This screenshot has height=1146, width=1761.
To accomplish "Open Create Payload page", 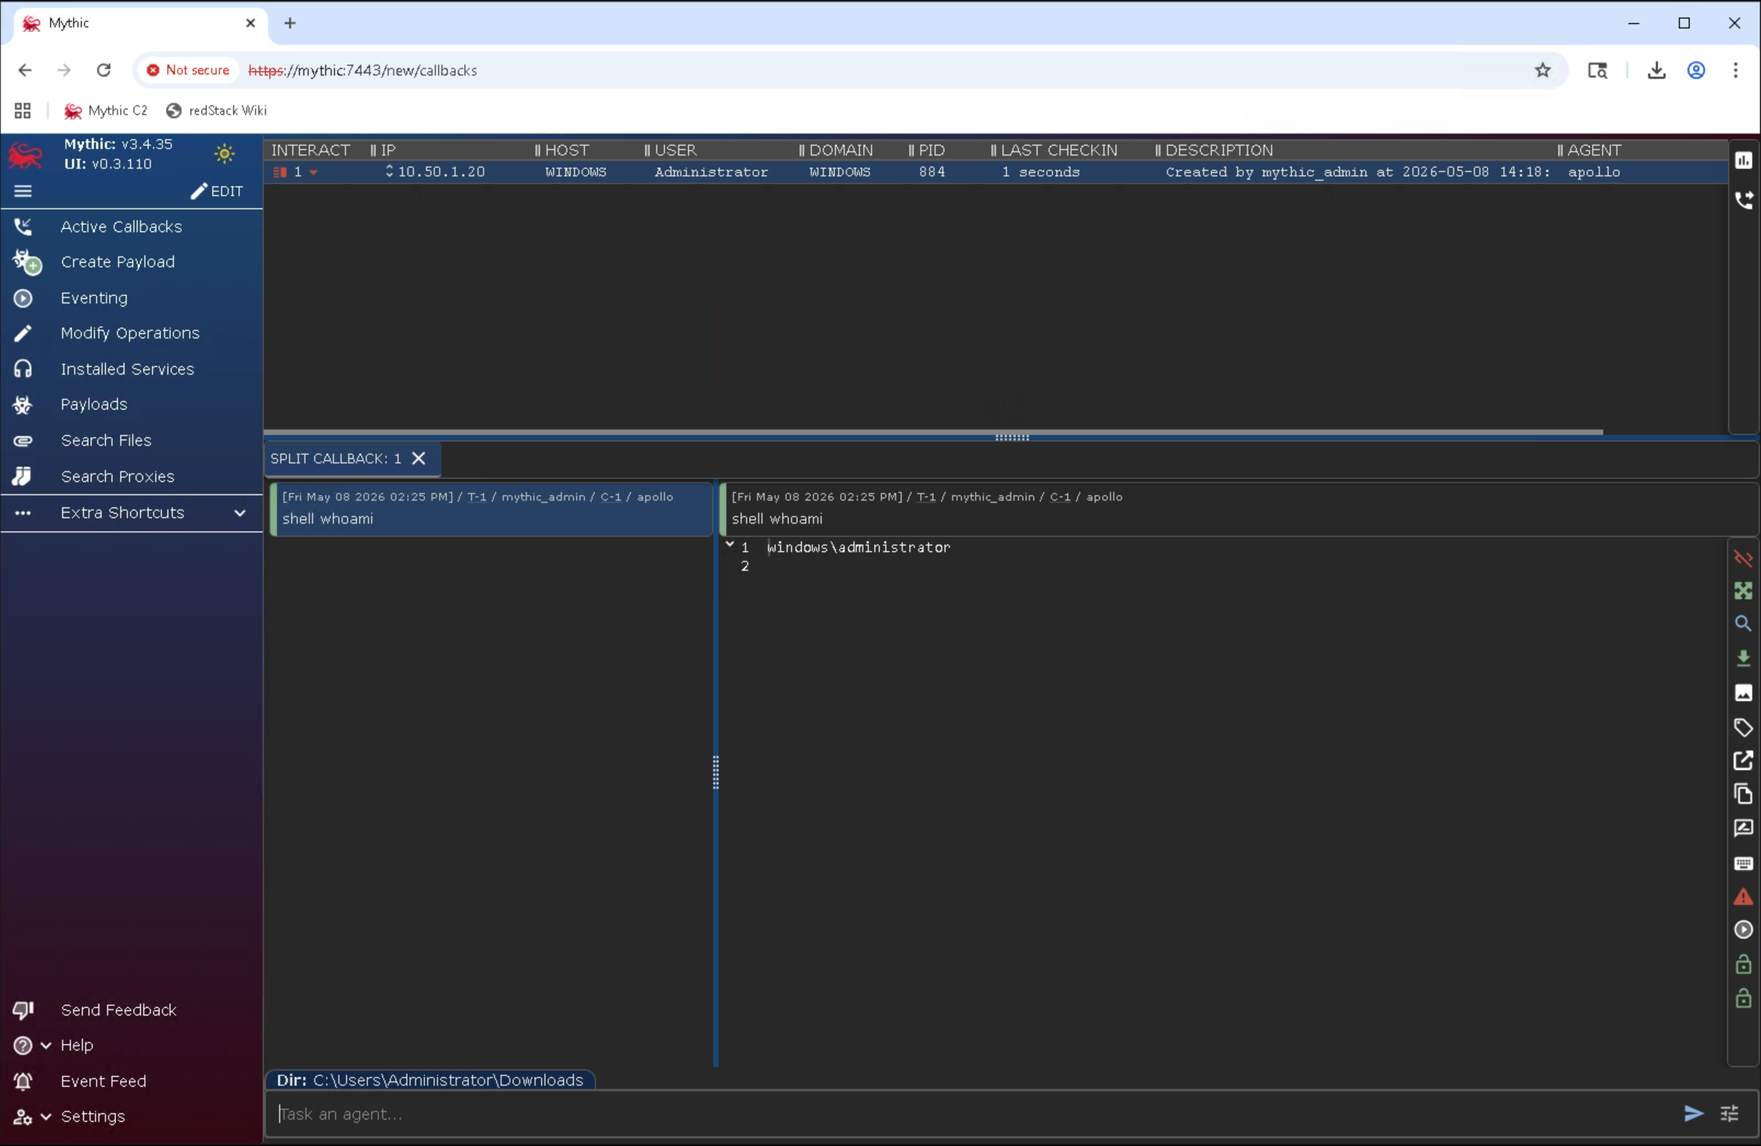I will [x=118, y=262].
